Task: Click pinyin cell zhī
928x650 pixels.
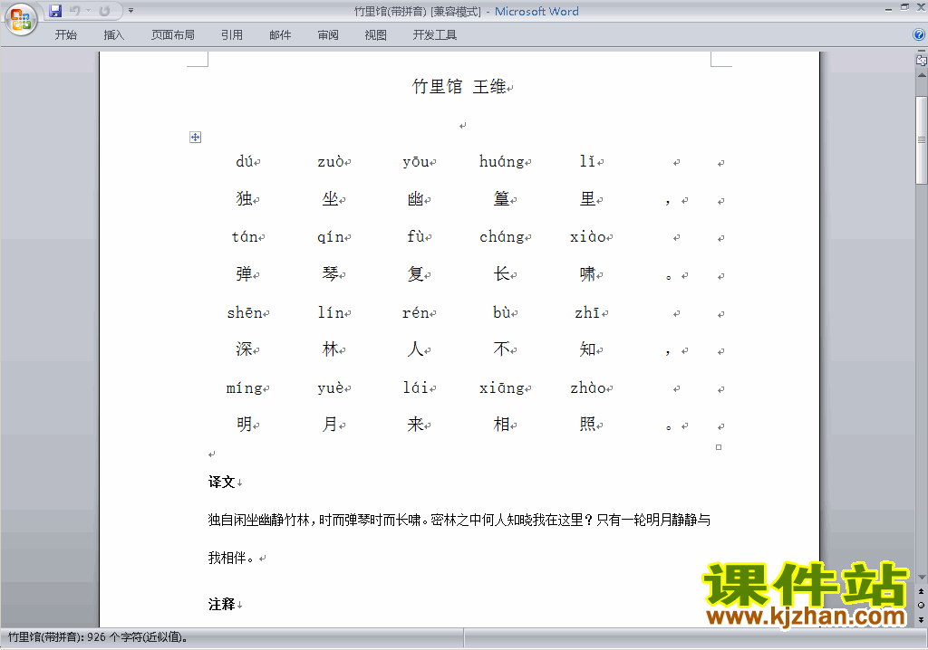Action: [587, 312]
